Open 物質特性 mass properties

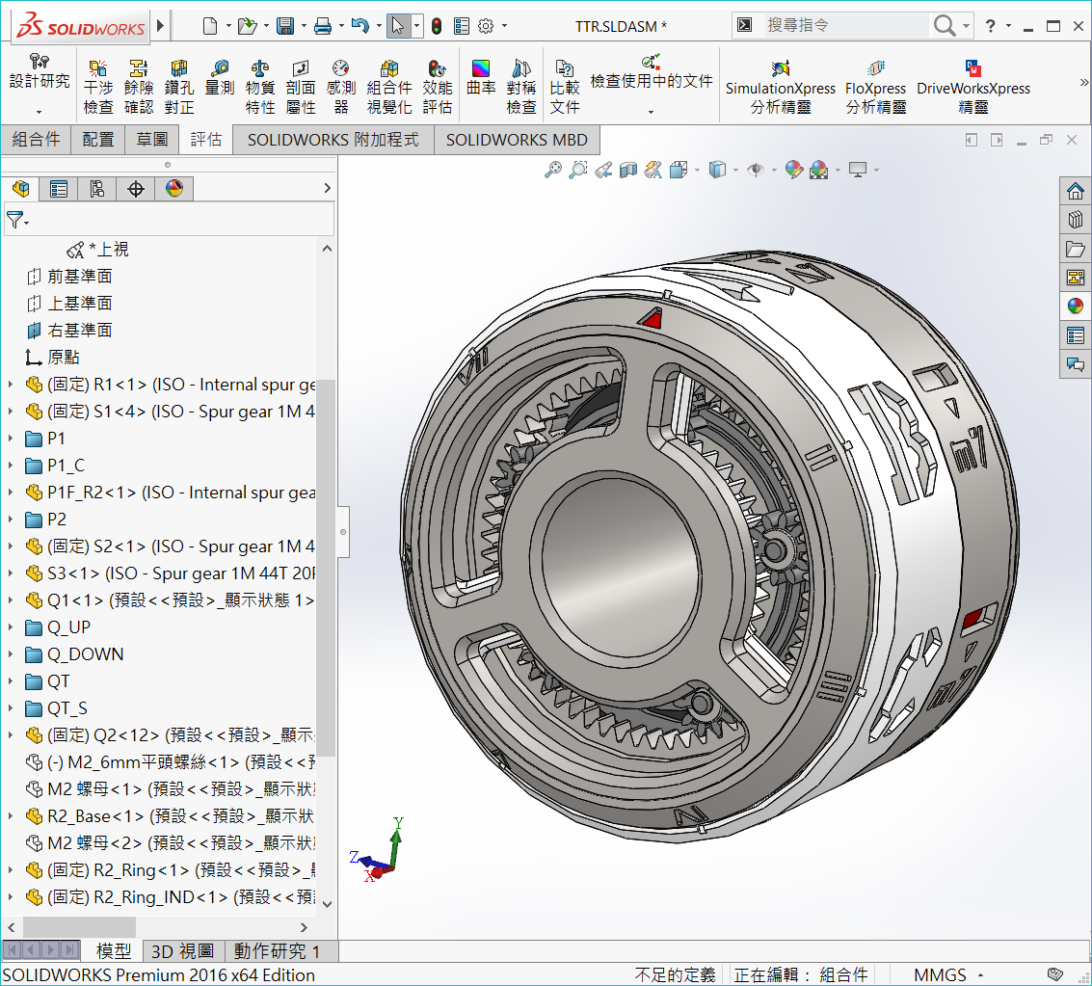[260, 87]
